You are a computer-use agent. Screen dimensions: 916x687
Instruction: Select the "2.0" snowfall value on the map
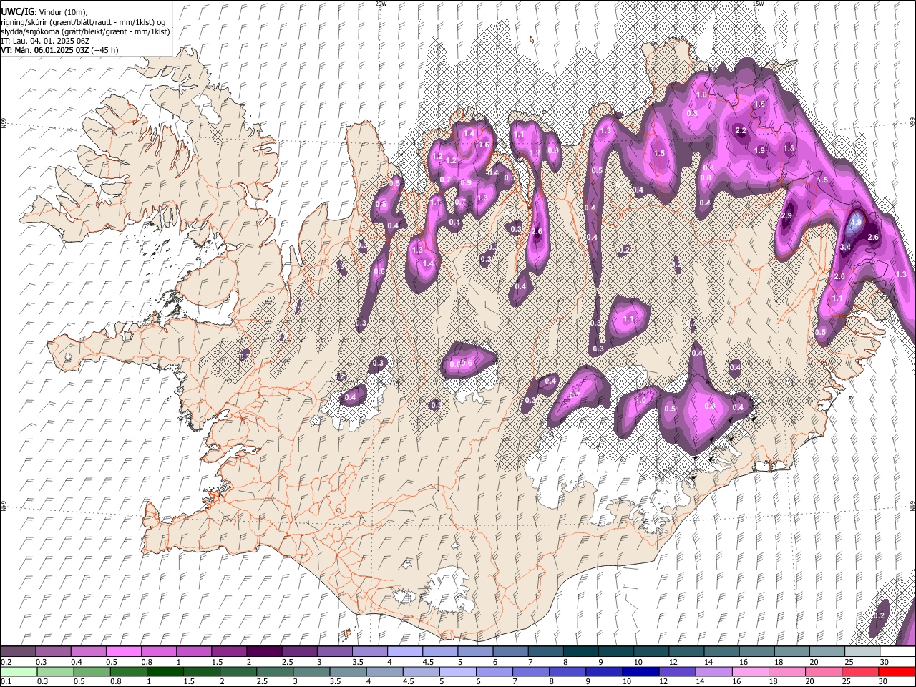[840, 276]
